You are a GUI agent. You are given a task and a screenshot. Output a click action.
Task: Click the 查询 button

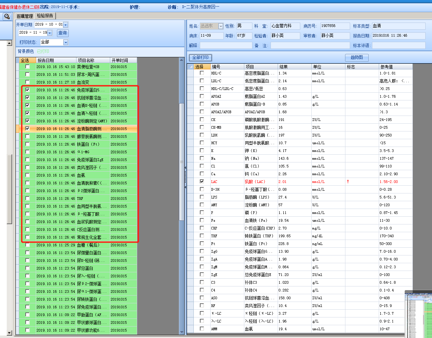63,33
